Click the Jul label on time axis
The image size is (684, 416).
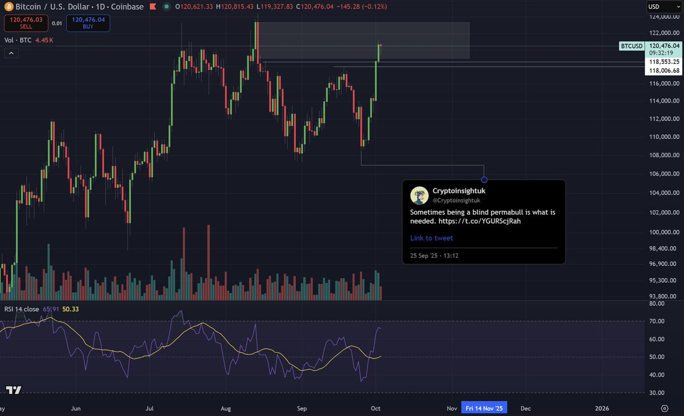click(x=150, y=408)
